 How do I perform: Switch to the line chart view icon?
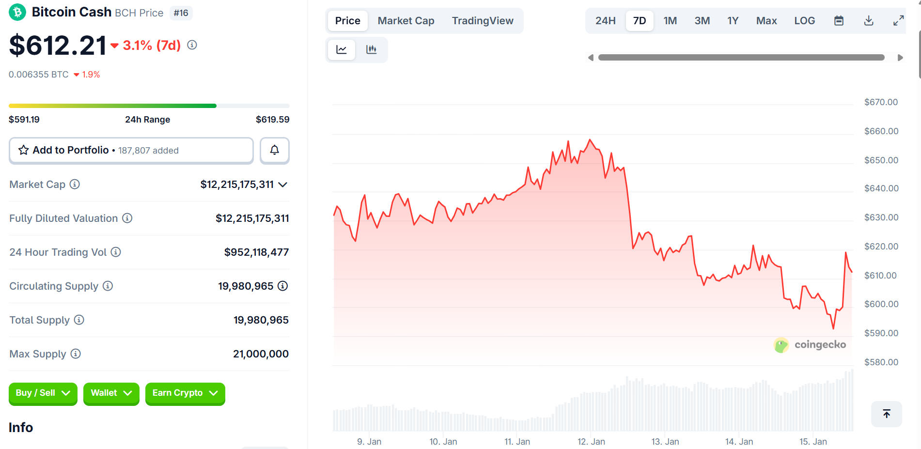tap(342, 49)
